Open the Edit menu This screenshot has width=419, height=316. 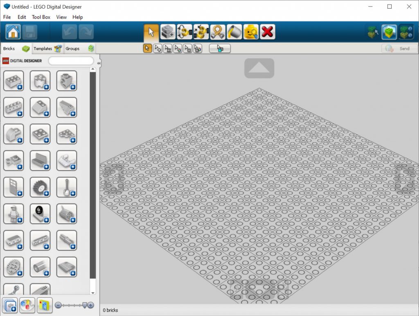22,17
